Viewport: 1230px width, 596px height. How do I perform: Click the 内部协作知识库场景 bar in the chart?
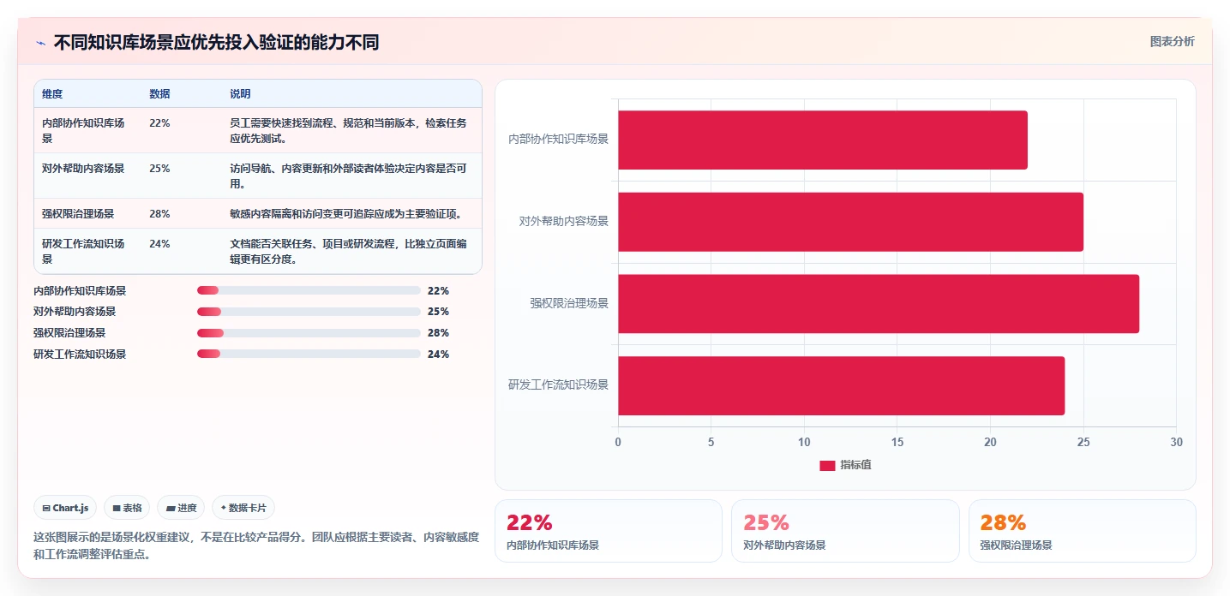click(822, 140)
